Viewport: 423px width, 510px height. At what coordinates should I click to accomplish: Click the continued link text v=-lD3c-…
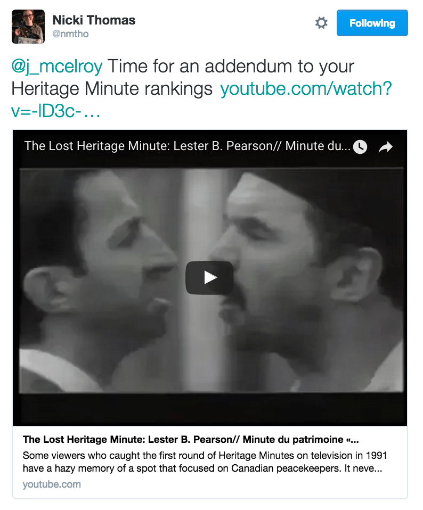click(55, 111)
